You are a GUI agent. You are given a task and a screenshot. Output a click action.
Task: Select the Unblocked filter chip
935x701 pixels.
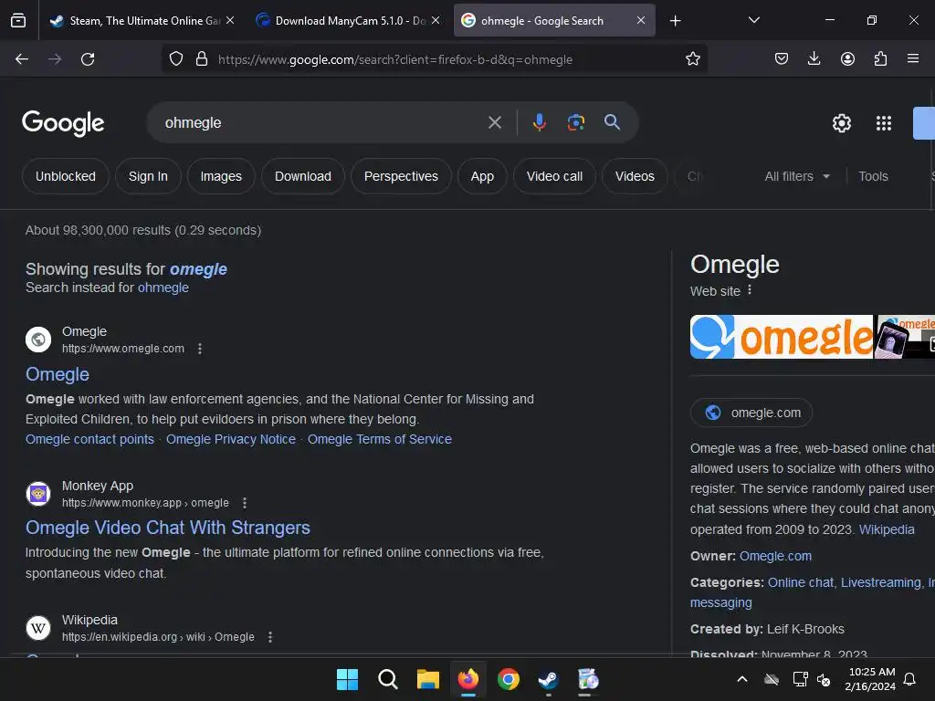66,176
